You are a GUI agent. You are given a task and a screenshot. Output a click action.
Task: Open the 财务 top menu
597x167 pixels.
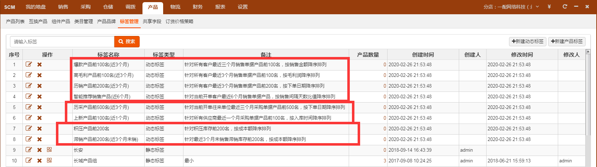198,7
